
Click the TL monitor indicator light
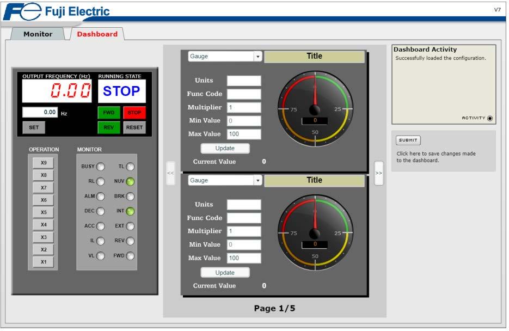[130, 167]
